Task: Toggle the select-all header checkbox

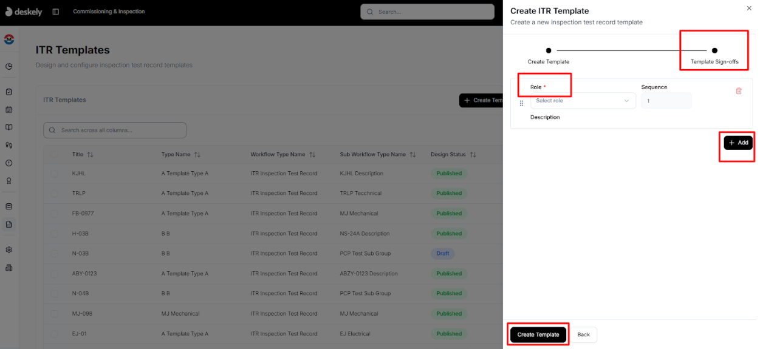Action: point(54,154)
